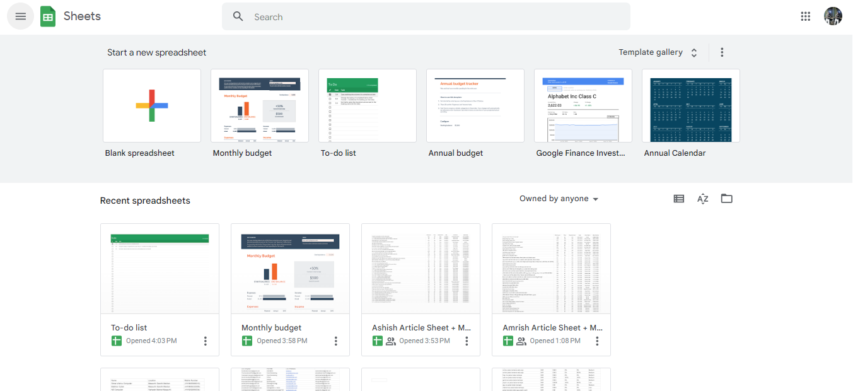Click shared people icon on Ashish Article
This screenshot has height=391, width=853.
[x=391, y=341]
